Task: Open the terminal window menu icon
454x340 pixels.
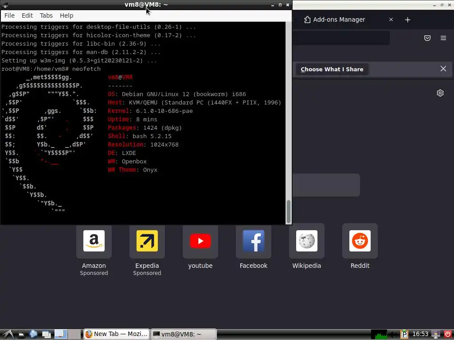Action: click(5, 5)
